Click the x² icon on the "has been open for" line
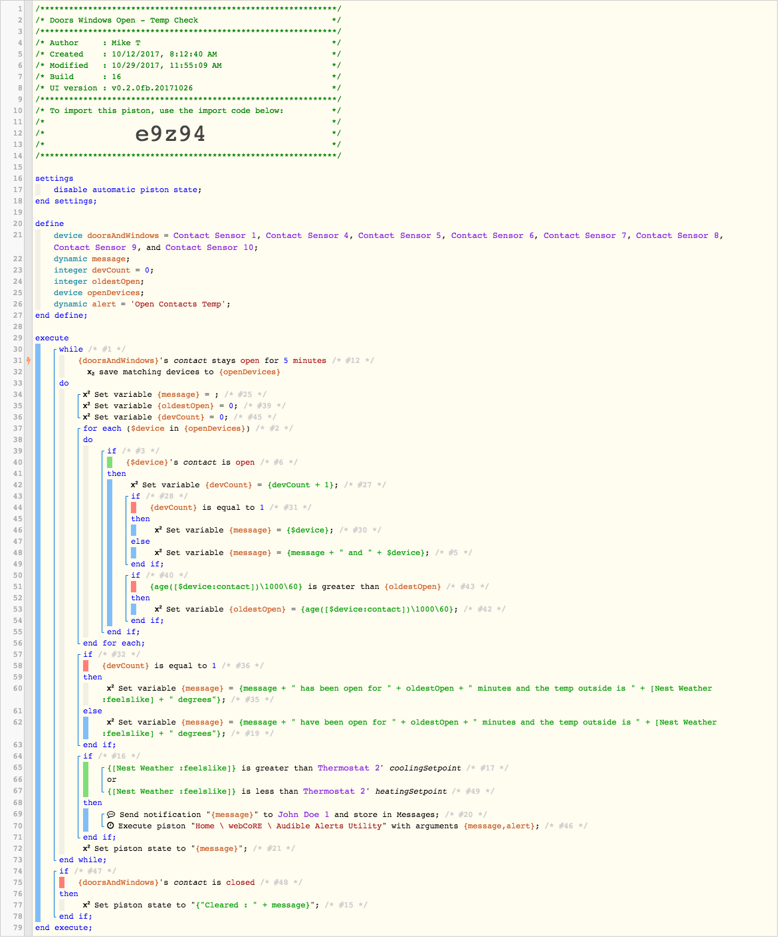Image resolution: width=783 pixels, height=942 pixels. (110, 688)
